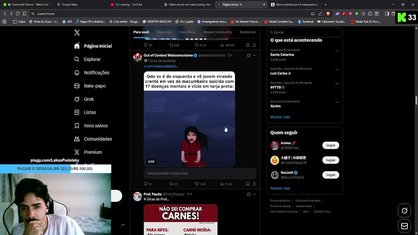418x235 pixels.
Task: Follow the @cryptoHappy18 account
Action: (330, 160)
